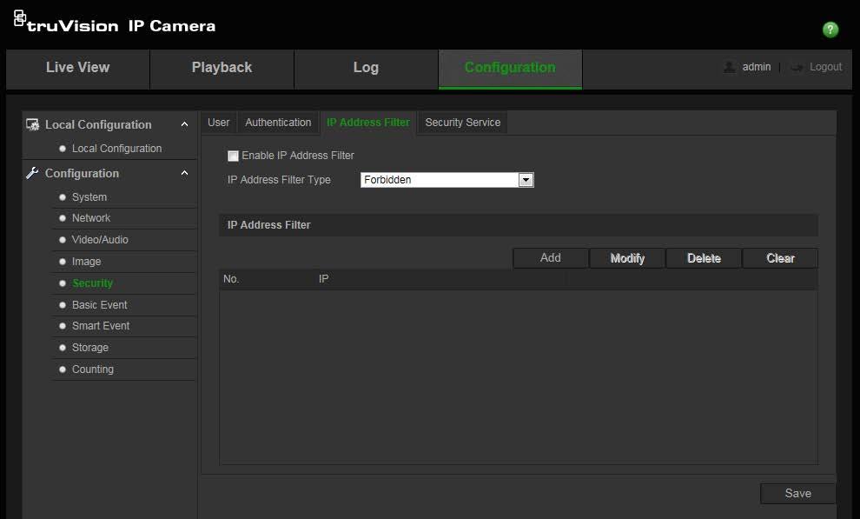The width and height of the screenshot is (860, 519).
Task: Click the truVision logo icon
Action: [x=20, y=18]
